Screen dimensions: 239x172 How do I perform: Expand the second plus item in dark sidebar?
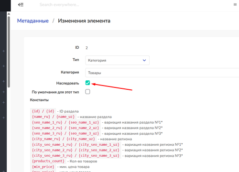pyautogui.click(x=3, y=66)
